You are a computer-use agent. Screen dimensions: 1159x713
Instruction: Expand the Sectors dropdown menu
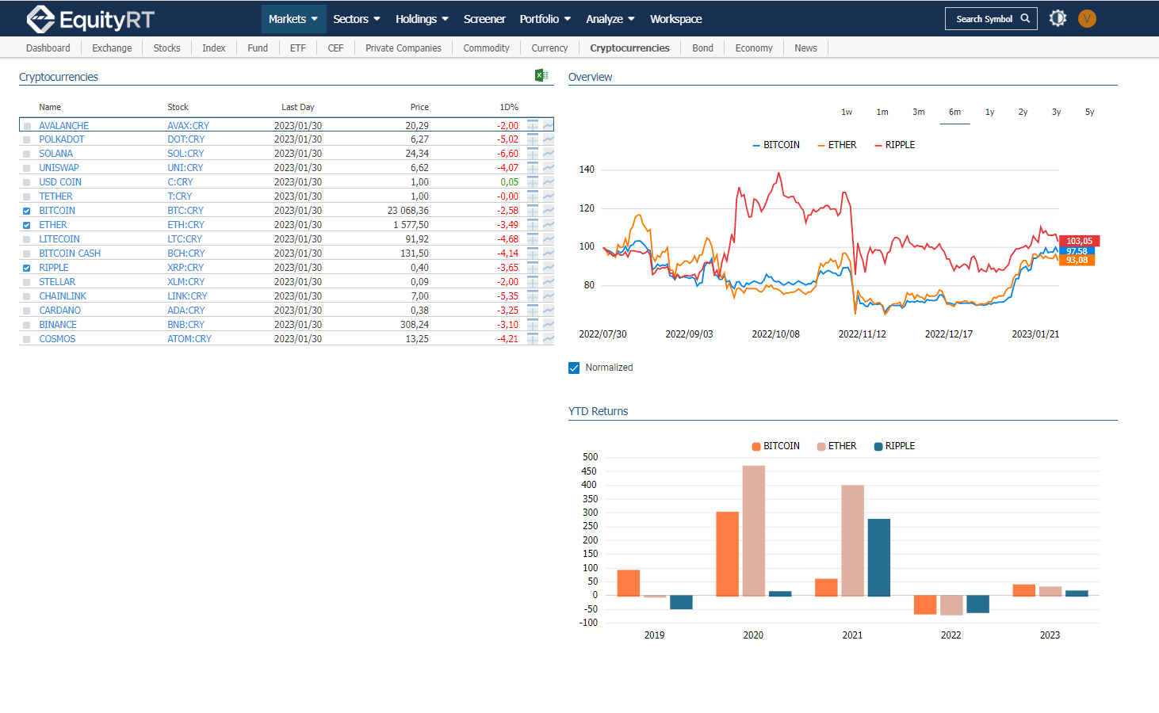point(357,19)
